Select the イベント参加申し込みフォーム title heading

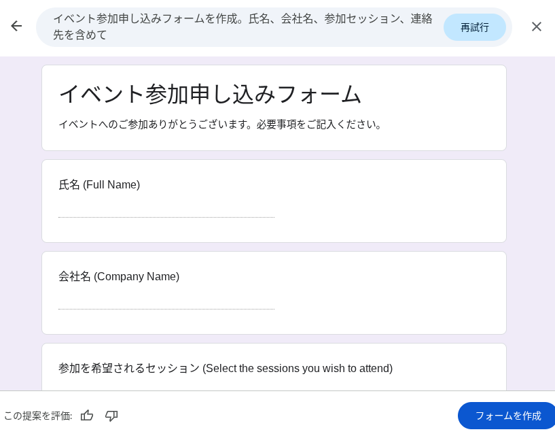pos(210,94)
